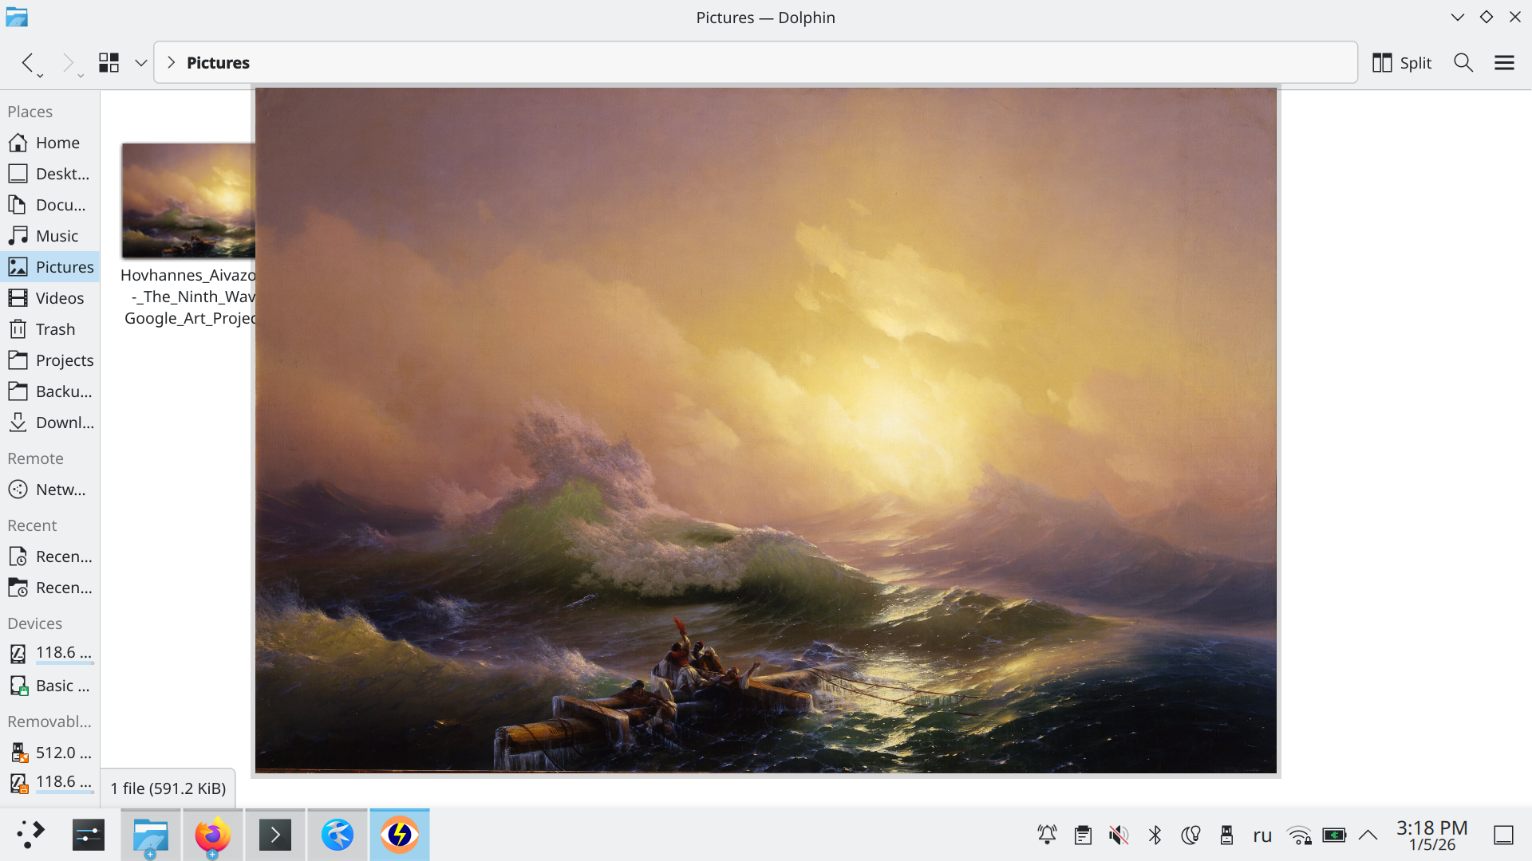Open the hamburger menu
The height and width of the screenshot is (861, 1532).
1504,63
